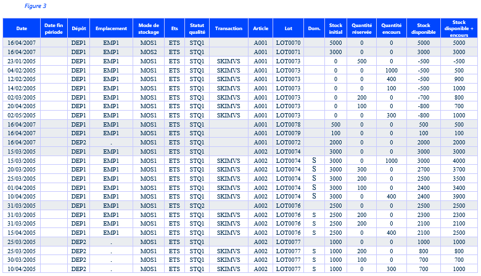The height and width of the screenshot is (276, 481).
Task: Select the LOT0072 lot cell
Action: pyautogui.click(x=288, y=142)
